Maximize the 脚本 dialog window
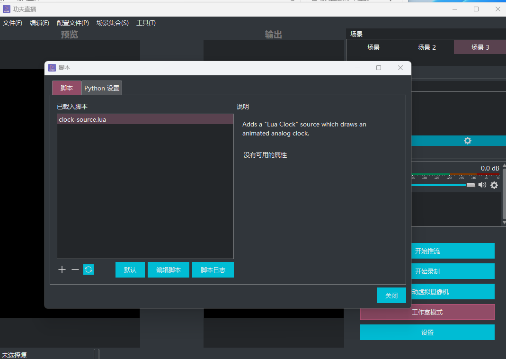The width and height of the screenshot is (506, 359). (x=379, y=68)
